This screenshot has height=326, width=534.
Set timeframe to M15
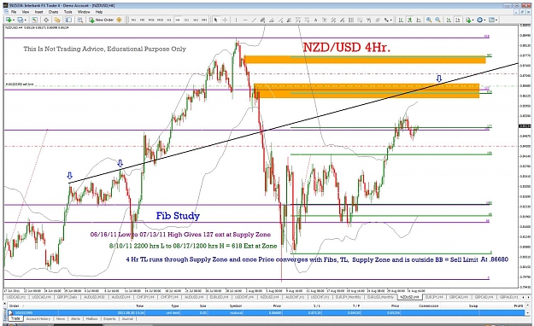pyautogui.click(x=151, y=20)
